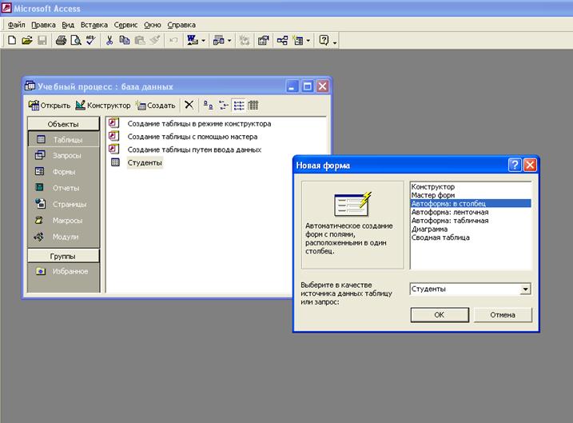Image resolution: width=573 pixels, height=423 pixels.
Task: Click the Открыть button in database window
Action: 50,106
